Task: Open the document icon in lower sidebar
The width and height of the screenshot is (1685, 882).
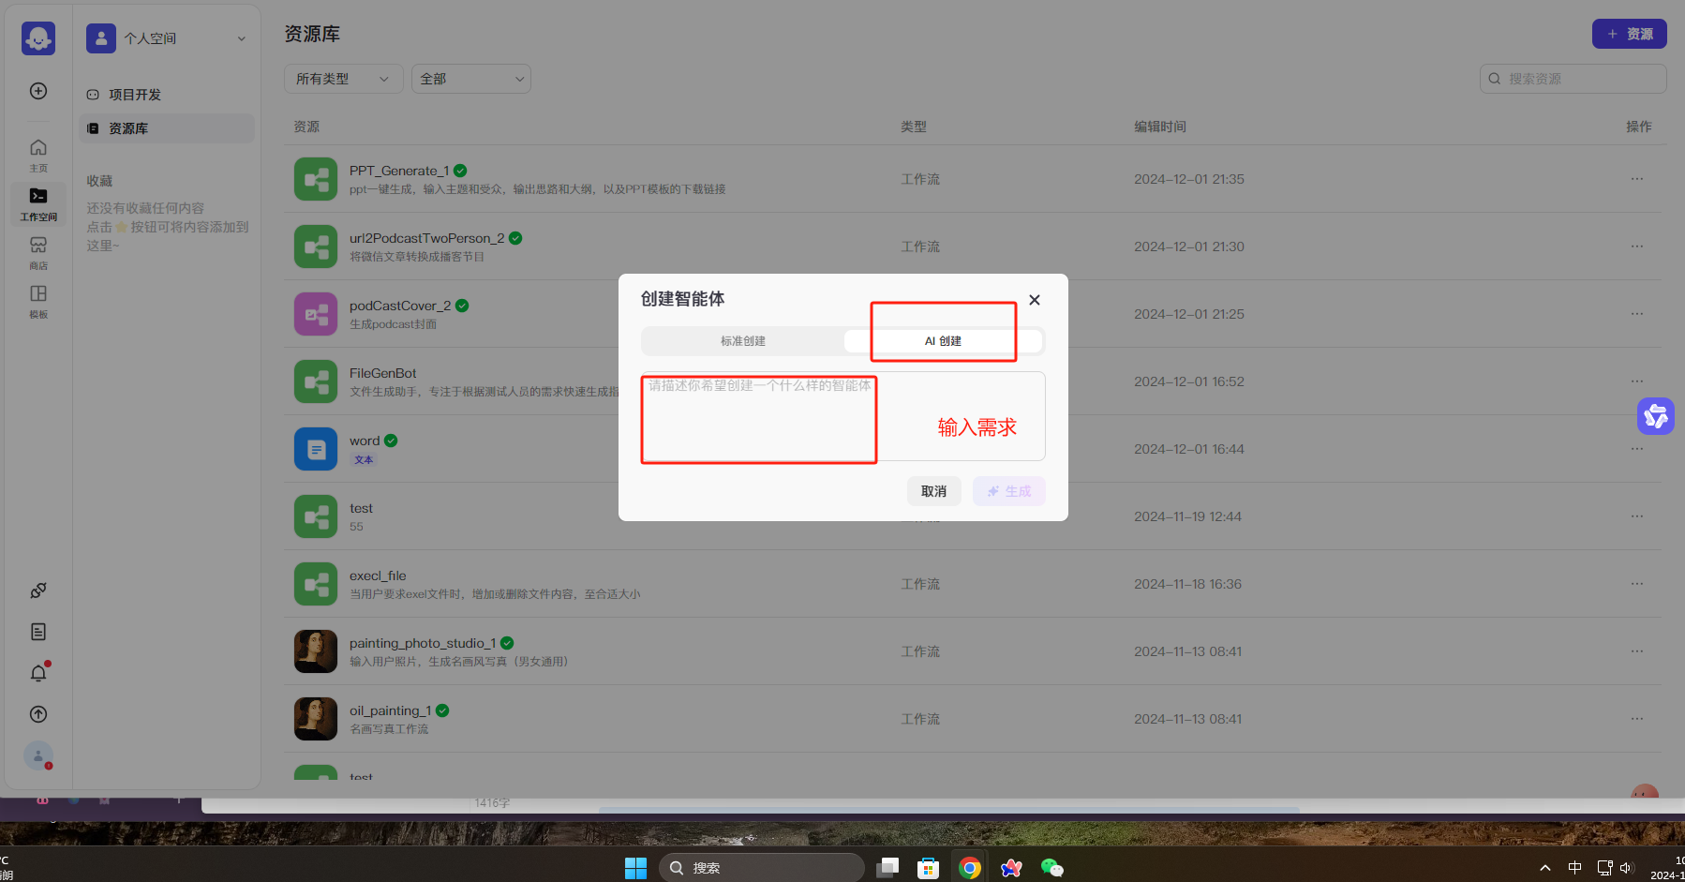Action: pos(38,632)
